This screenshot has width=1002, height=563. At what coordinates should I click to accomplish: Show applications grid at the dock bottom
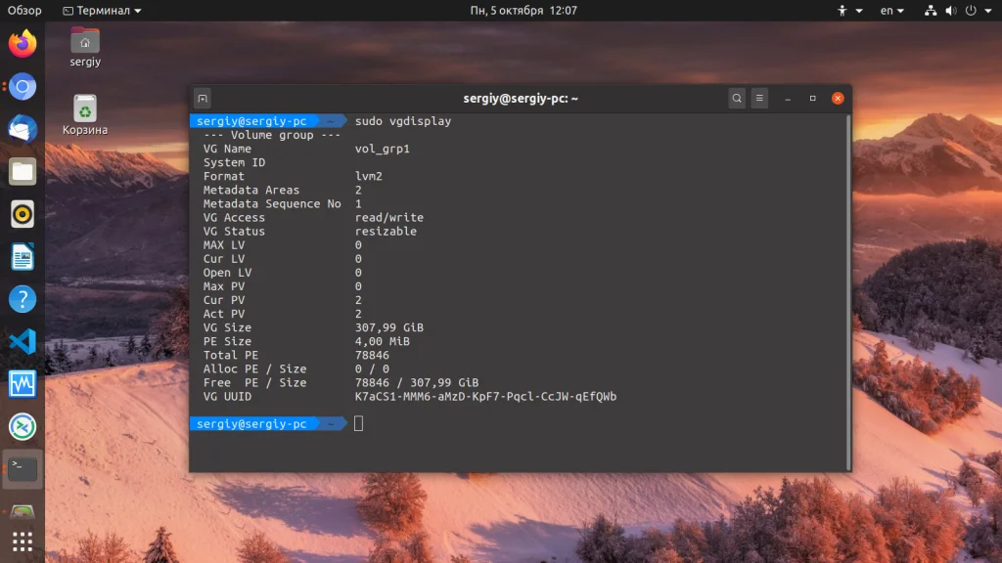point(23,541)
